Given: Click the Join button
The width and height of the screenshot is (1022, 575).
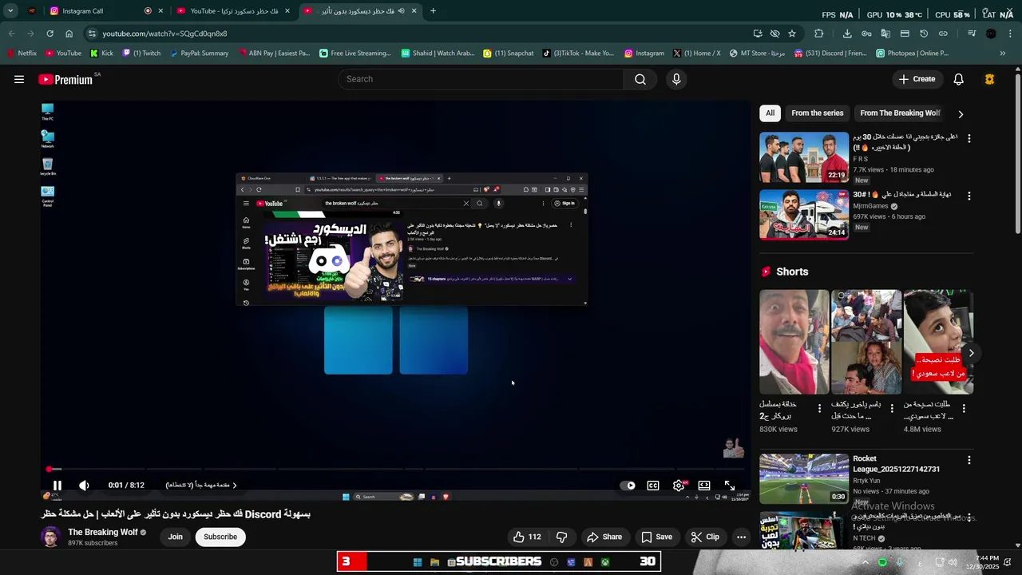Looking at the screenshot, I should pos(175,537).
